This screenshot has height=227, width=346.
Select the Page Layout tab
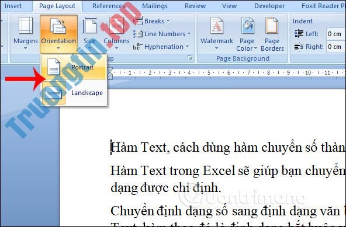tap(57, 6)
